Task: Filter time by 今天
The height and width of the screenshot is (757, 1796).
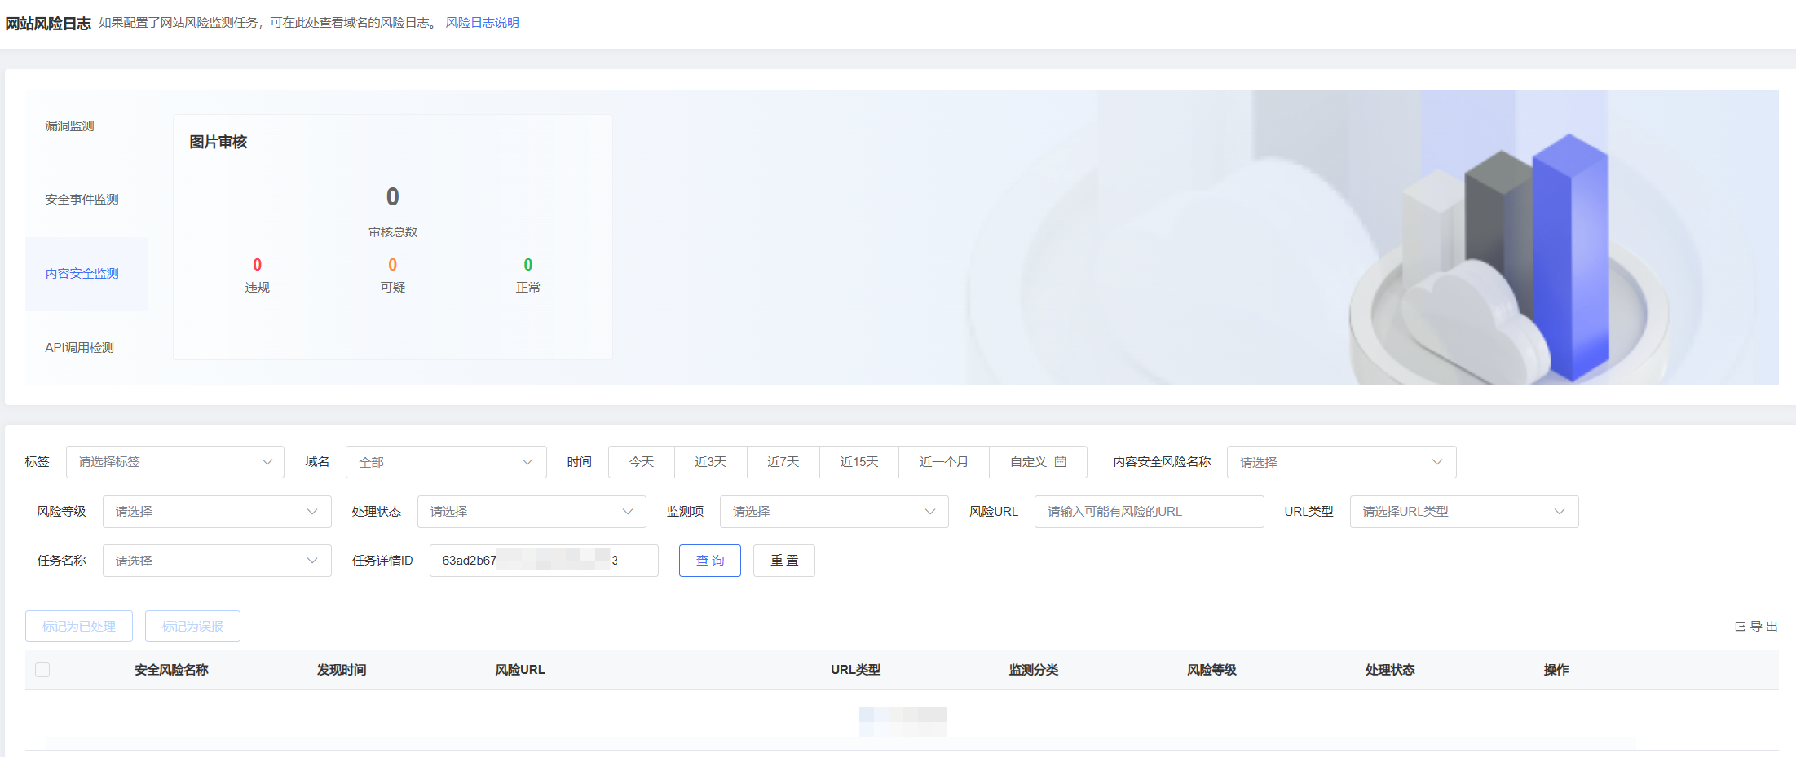Action: 642,462
